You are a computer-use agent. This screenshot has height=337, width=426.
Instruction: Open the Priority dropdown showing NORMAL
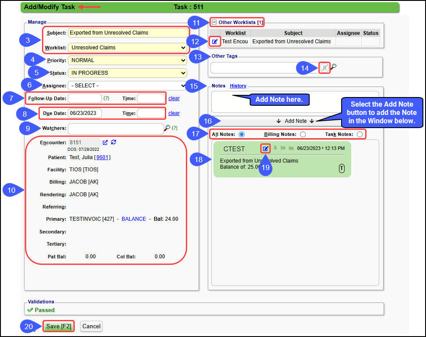pos(128,60)
